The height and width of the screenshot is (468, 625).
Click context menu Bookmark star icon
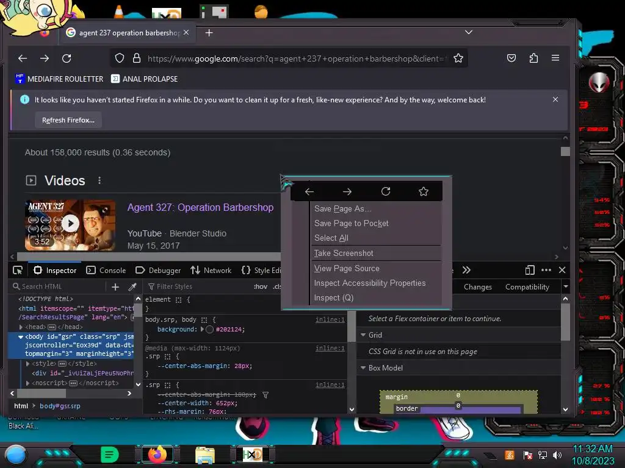point(424,191)
